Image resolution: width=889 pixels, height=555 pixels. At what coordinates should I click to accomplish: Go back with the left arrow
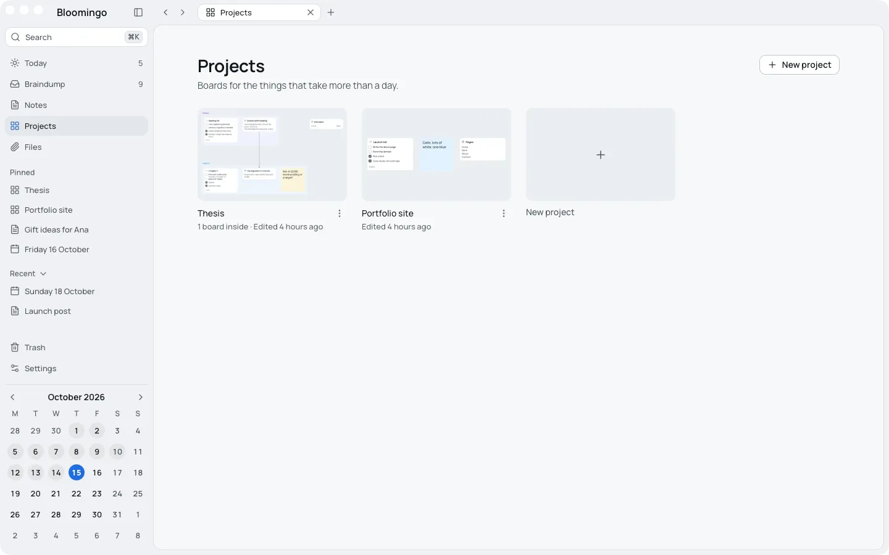pyautogui.click(x=165, y=12)
